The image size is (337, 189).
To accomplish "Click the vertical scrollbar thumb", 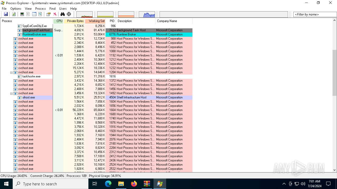I will pyautogui.click(x=335, y=73).
